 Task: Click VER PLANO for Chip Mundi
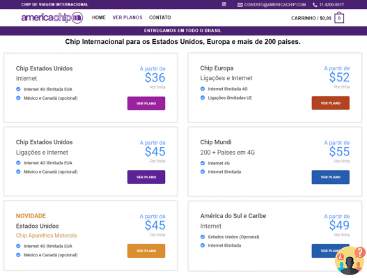[x=331, y=177]
